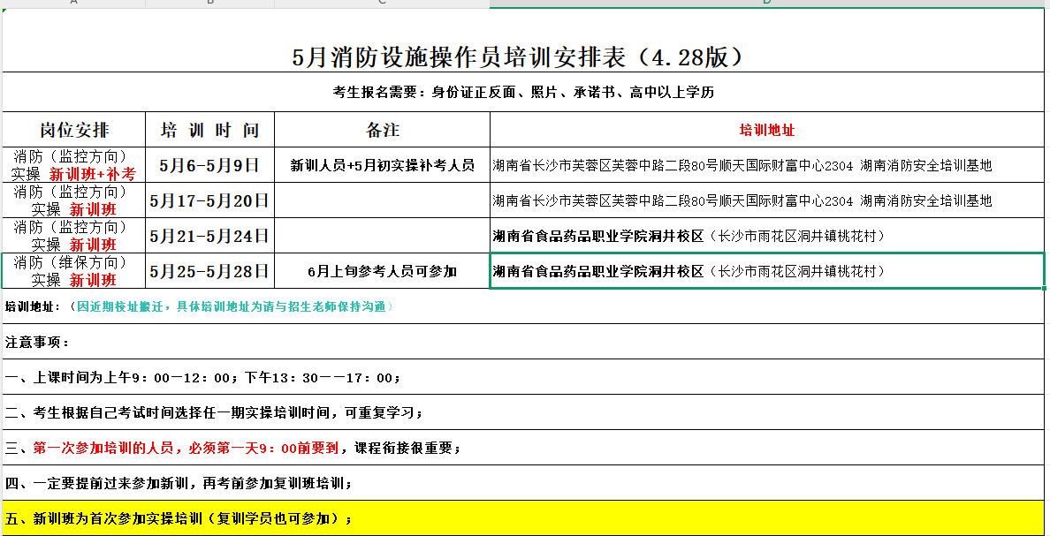The height and width of the screenshot is (536, 1050).
Task: Click the '二、考生根据自己考试时间选择' row
Action: [523, 412]
